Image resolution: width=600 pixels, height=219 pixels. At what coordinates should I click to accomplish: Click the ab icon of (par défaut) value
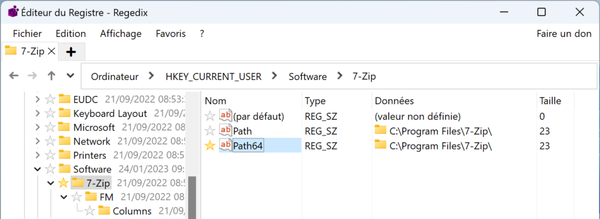pos(226,115)
